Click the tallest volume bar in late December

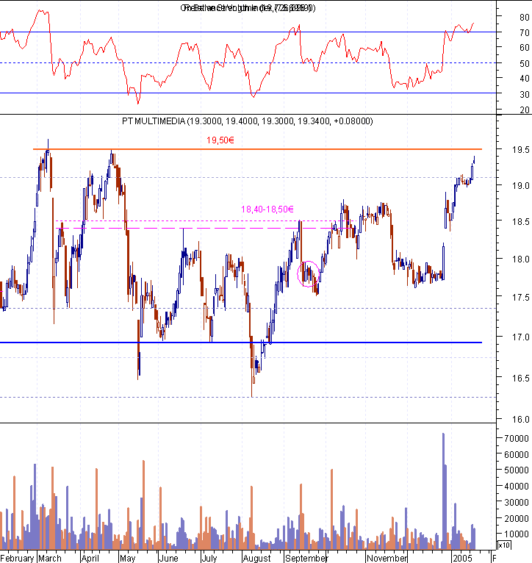(x=443, y=491)
